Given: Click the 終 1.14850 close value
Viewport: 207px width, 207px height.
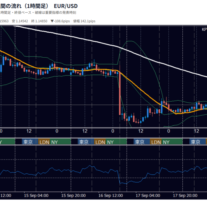Looking at the screenshot, I should 39,21.
